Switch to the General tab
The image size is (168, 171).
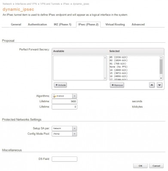point(16,24)
